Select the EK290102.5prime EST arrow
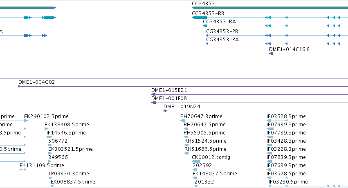Viewport: 348px width, 188px height. (x=26, y=121)
